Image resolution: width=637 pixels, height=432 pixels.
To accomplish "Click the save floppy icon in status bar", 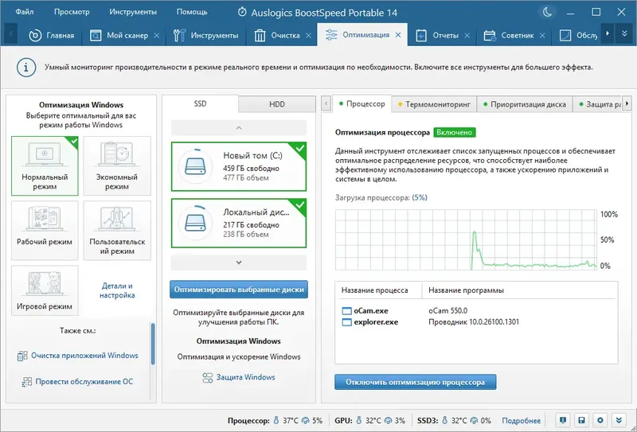I will pyautogui.click(x=582, y=421).
